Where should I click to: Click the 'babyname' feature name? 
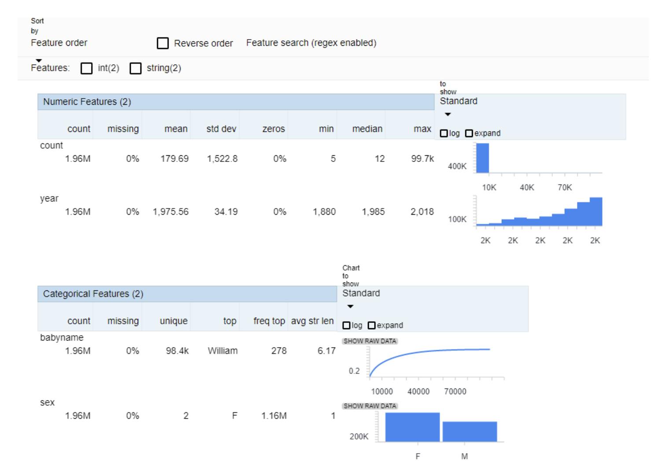point(62,338)
